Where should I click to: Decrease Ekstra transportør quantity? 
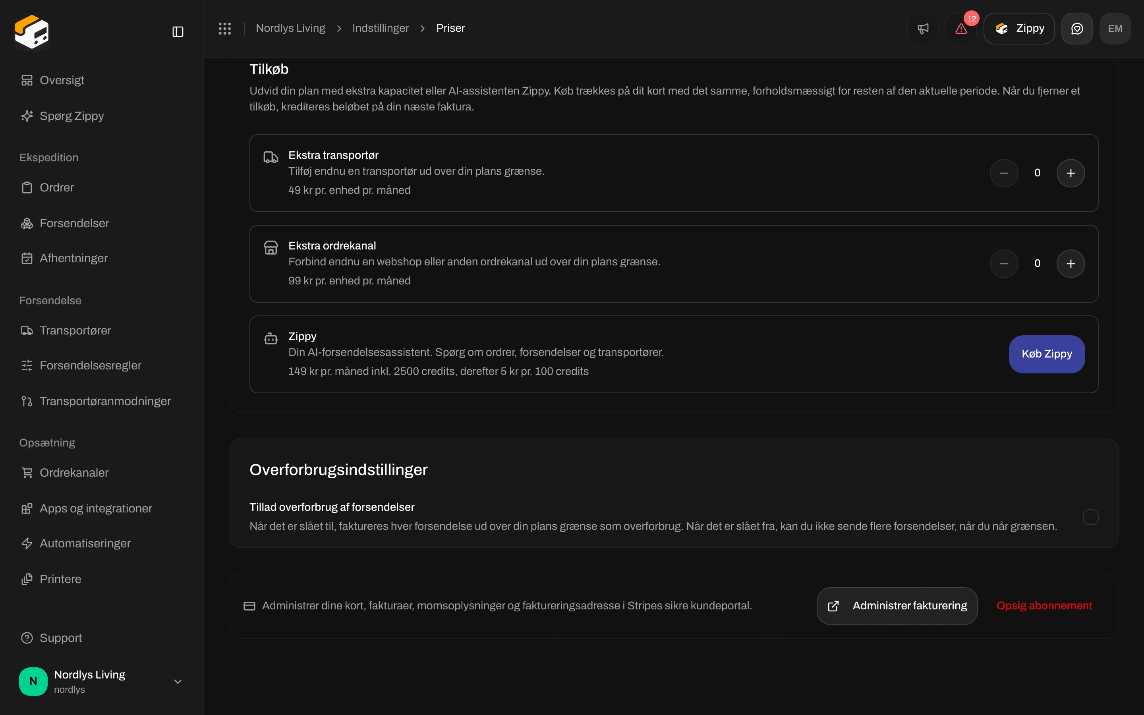(1004, 173)
